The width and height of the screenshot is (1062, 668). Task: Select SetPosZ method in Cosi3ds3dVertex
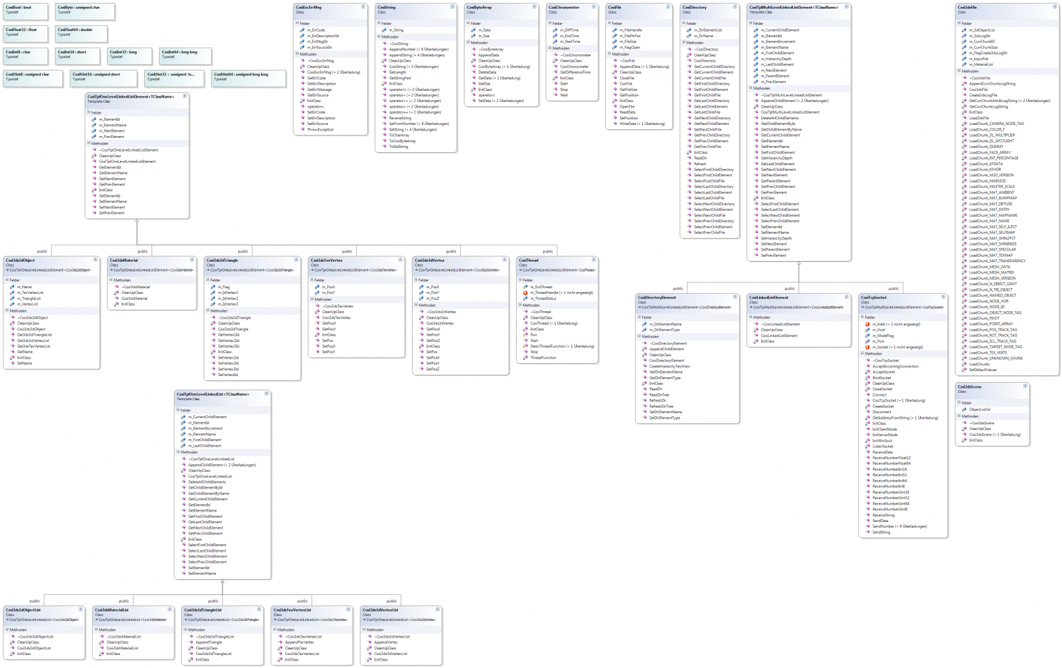pos(433,369)
